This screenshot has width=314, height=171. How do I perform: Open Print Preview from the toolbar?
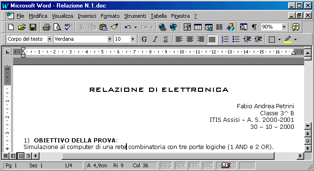click(57, 27)
